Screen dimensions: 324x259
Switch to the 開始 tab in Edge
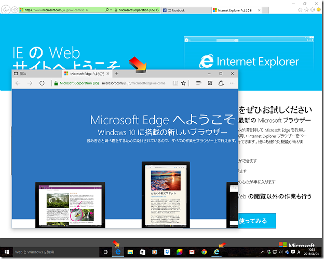[x=37, y=74]
